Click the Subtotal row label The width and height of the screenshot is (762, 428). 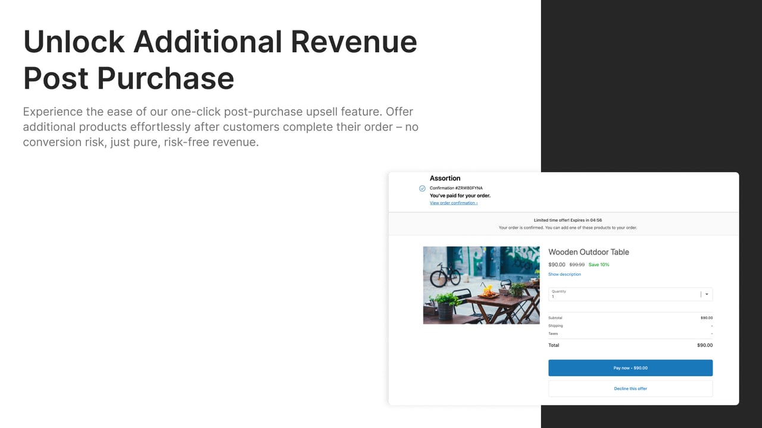point(555,318)
